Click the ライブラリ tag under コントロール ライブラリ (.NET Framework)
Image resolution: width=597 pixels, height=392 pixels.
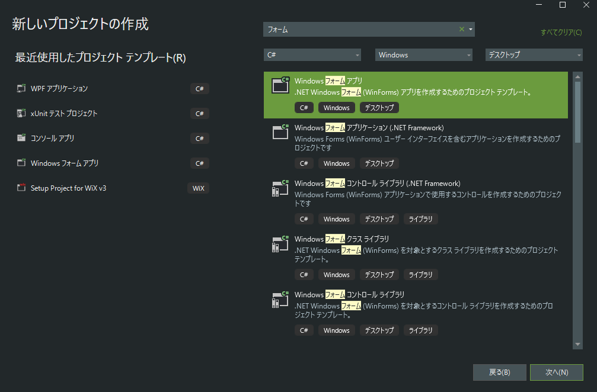coord(421,219)
